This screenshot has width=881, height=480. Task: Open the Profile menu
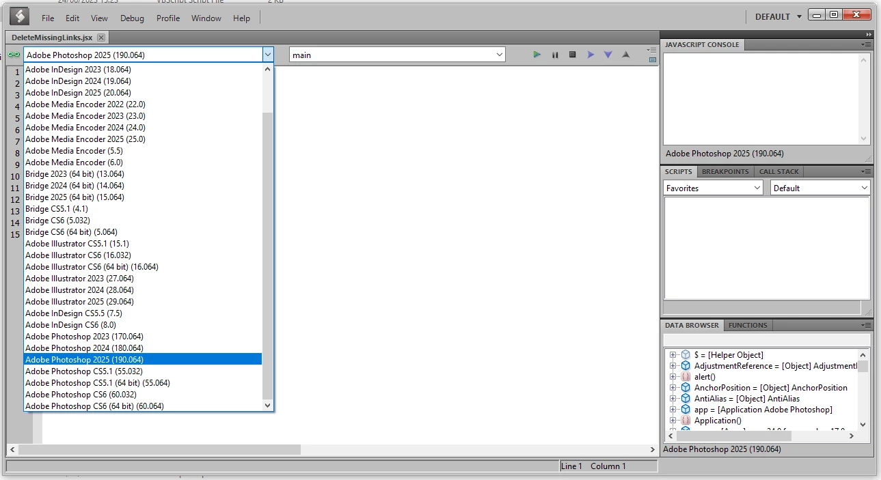168,18
